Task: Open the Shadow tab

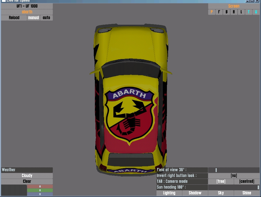Action: coord(195,193)
